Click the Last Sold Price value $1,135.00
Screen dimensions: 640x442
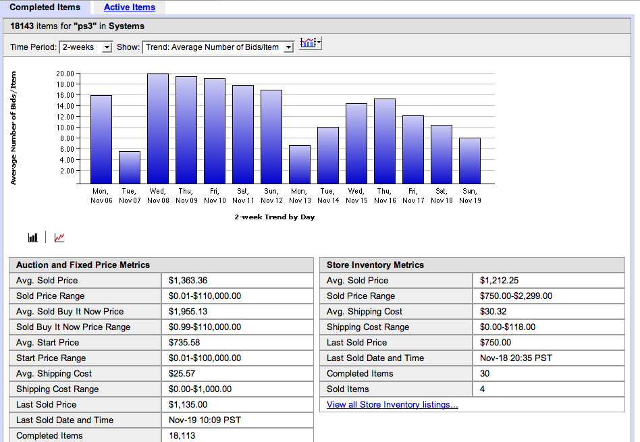[x=188, y=404]
